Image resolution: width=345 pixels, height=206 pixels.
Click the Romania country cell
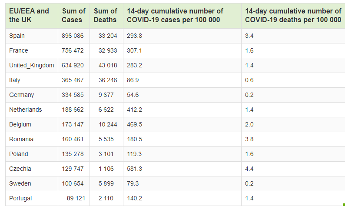21,139
